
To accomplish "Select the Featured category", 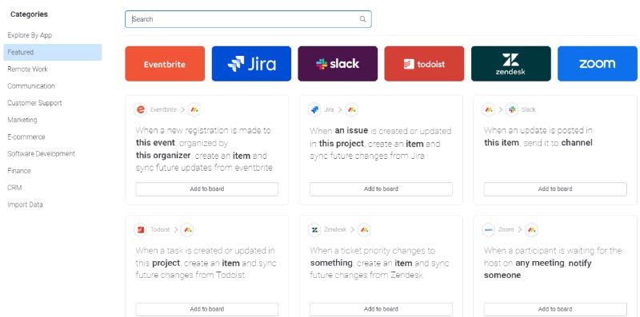I will point(53,52).
